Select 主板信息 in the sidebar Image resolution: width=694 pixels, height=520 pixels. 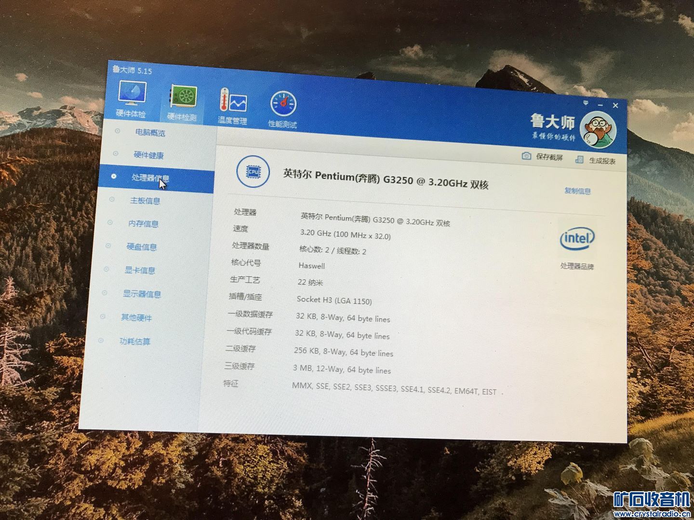click(x=145, y=201)
